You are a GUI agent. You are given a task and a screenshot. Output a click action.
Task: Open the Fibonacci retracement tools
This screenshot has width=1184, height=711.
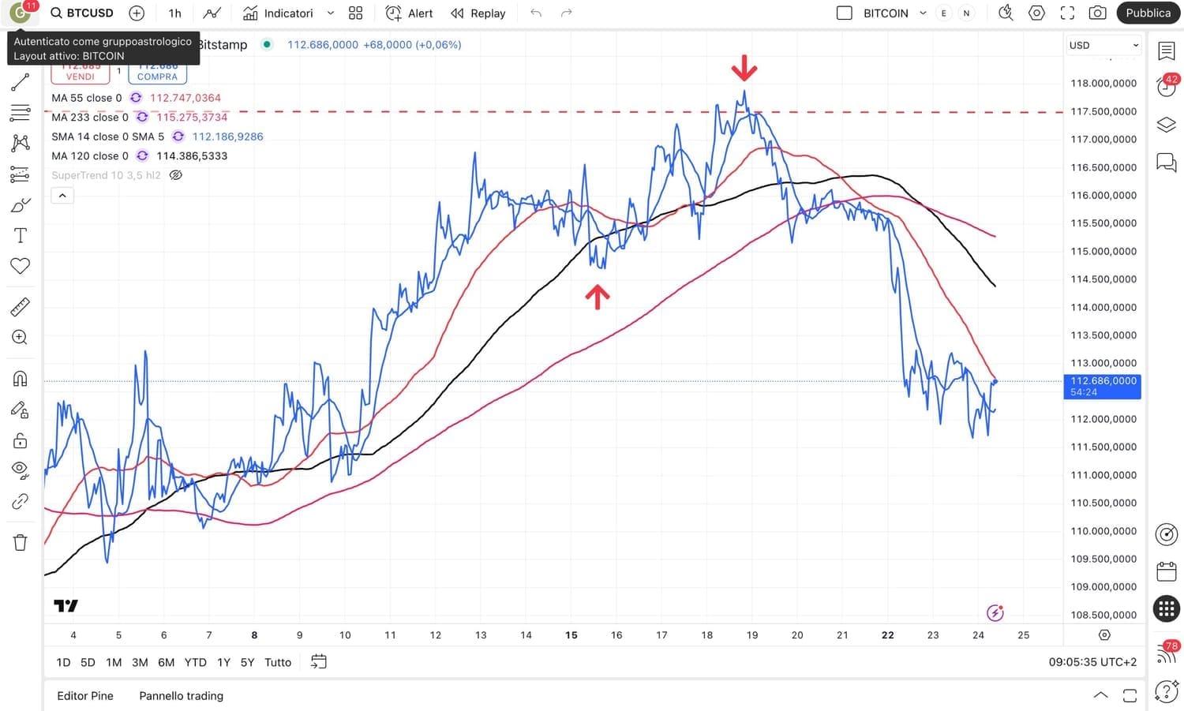(20, 113)
